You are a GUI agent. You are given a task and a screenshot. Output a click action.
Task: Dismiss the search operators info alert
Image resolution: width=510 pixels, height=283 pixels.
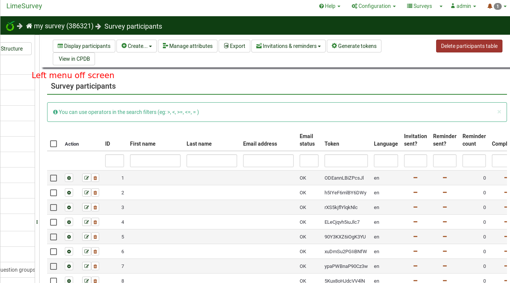coord(499,112)
